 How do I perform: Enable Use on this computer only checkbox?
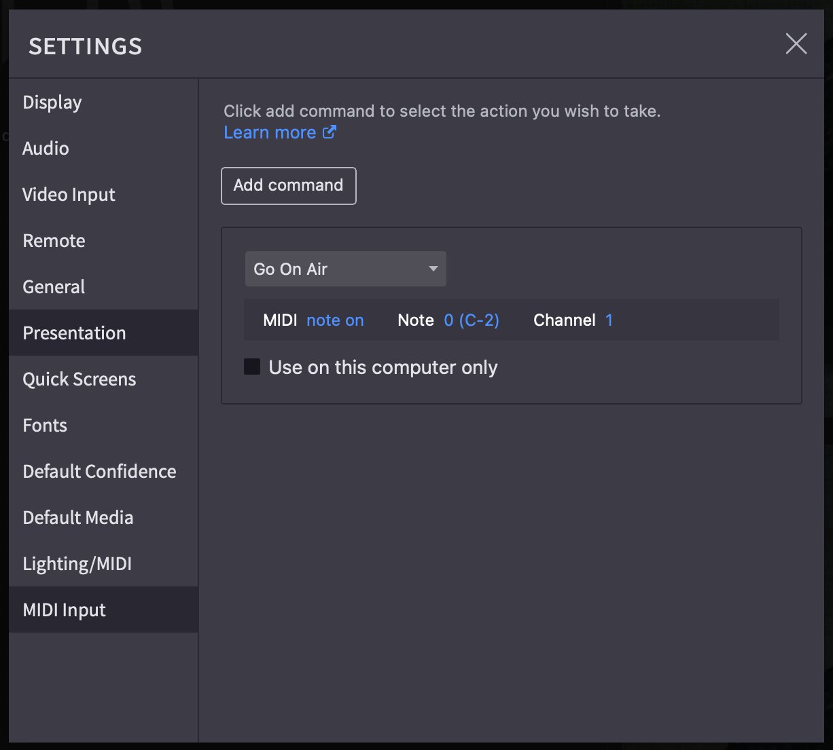point(252,367)
